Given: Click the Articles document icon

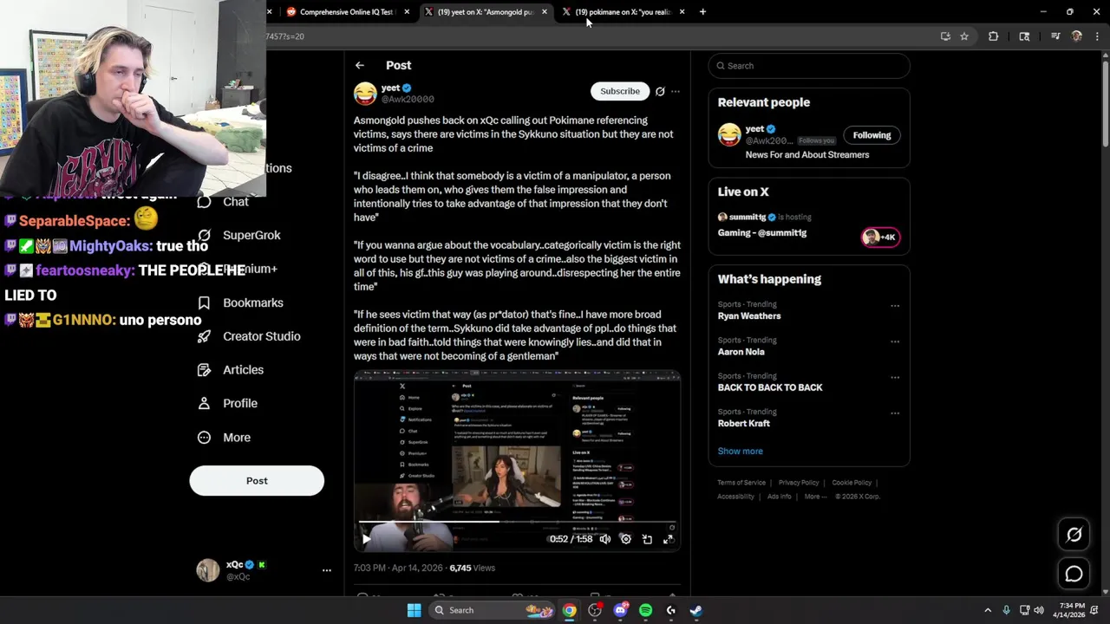Looking at the screenshot, I should click(204, 370).
